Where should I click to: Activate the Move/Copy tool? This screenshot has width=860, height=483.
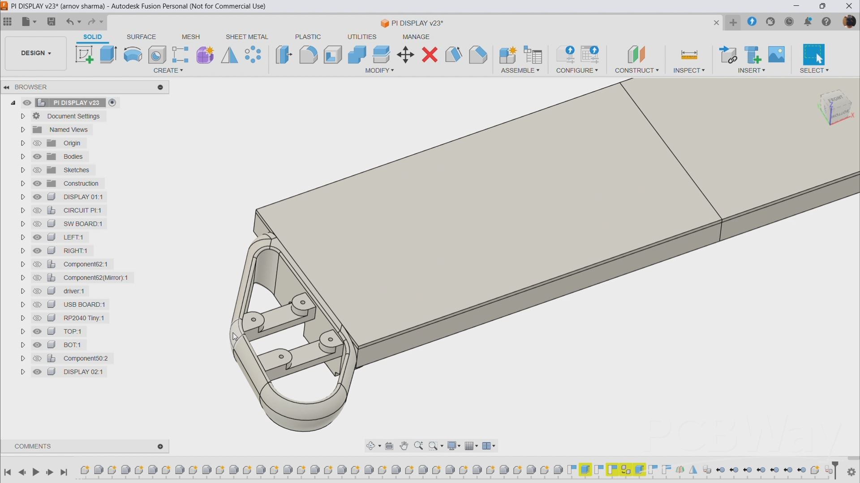(x=405, y=55)
